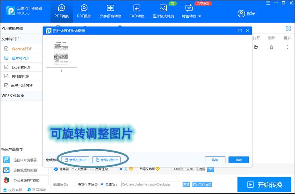Open 办公资源PPT模板 recommendation
Screen dimensions: 295x194
(x=26, y=180)
